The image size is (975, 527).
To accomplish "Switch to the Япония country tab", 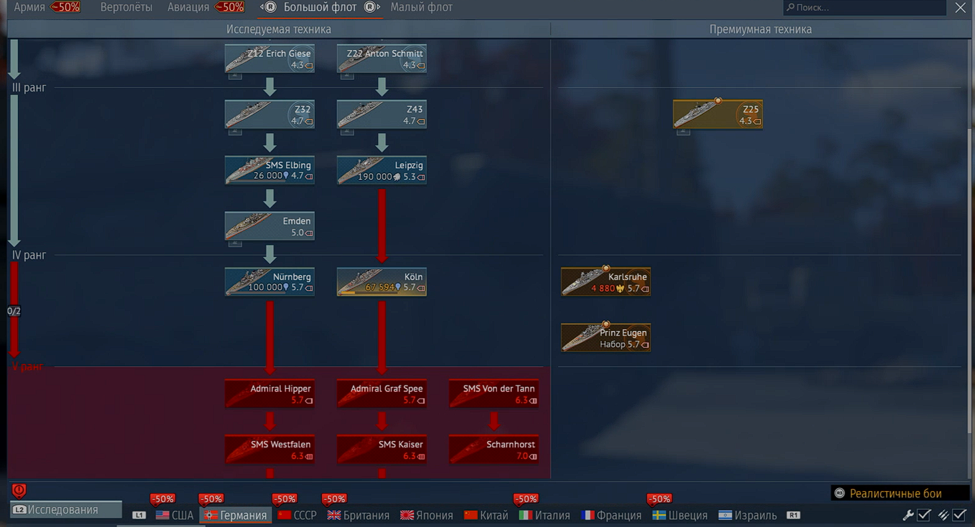I will (427, 515).
